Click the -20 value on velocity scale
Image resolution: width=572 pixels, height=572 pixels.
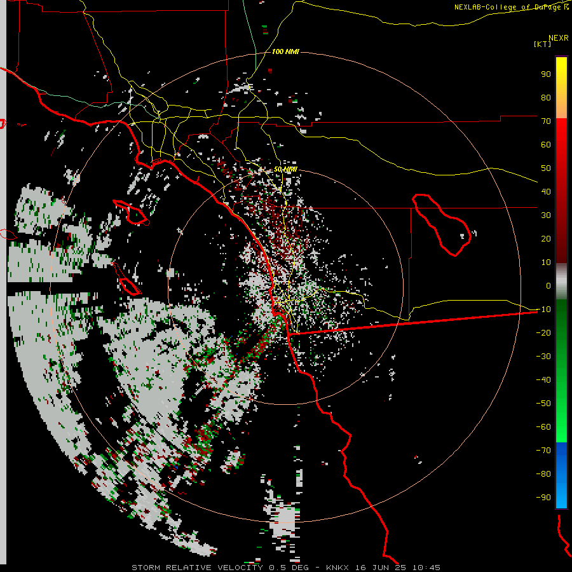pyautogui.click(x=543, y=333)
